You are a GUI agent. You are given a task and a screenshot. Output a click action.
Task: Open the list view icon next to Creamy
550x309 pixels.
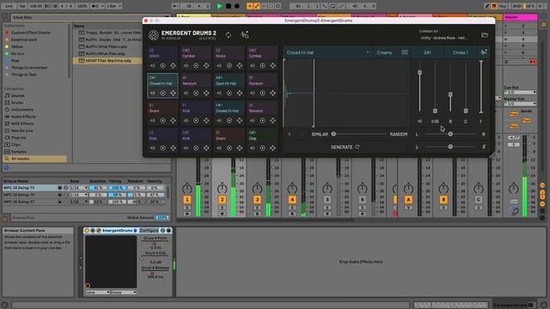(405, 52)
